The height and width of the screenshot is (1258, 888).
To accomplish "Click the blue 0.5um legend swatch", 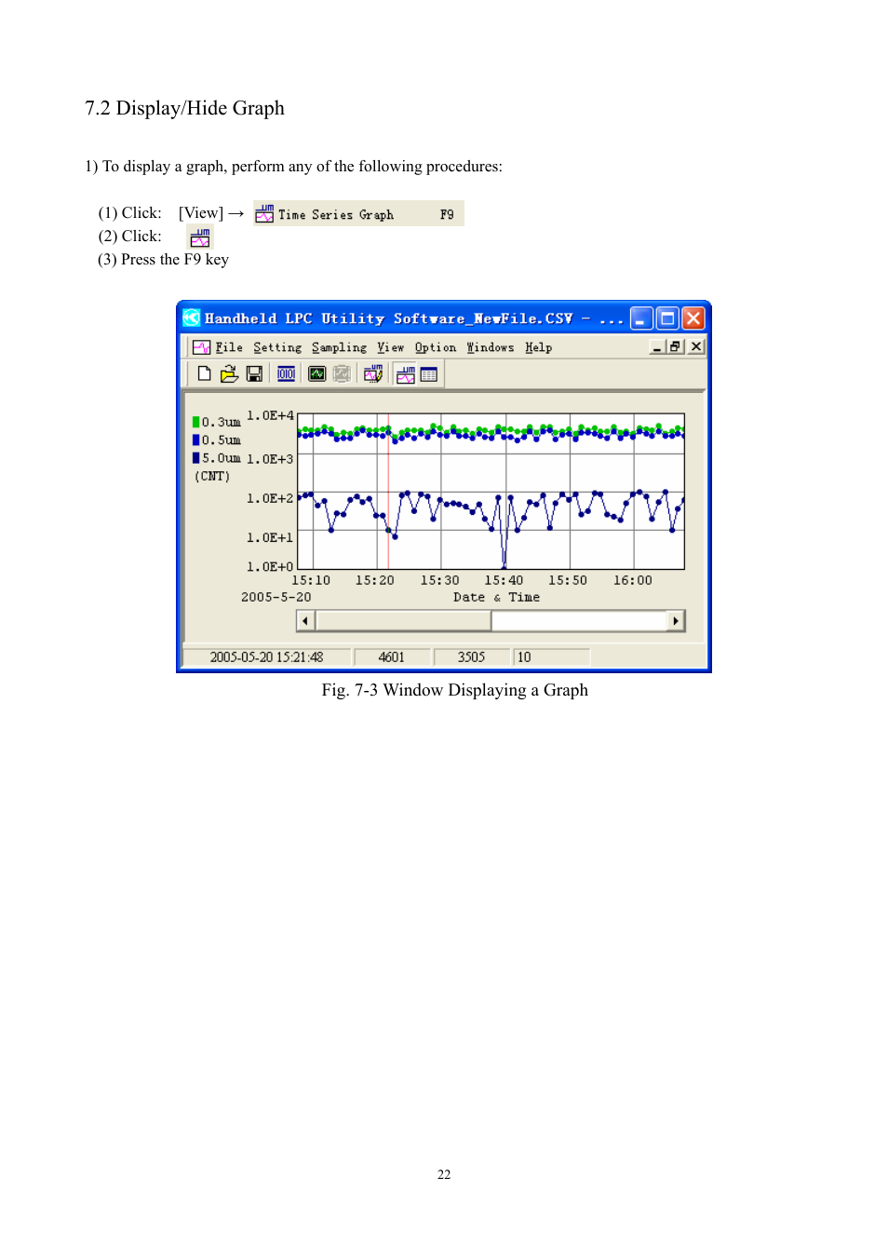I will pyautogui.click(x=195, y=440).
